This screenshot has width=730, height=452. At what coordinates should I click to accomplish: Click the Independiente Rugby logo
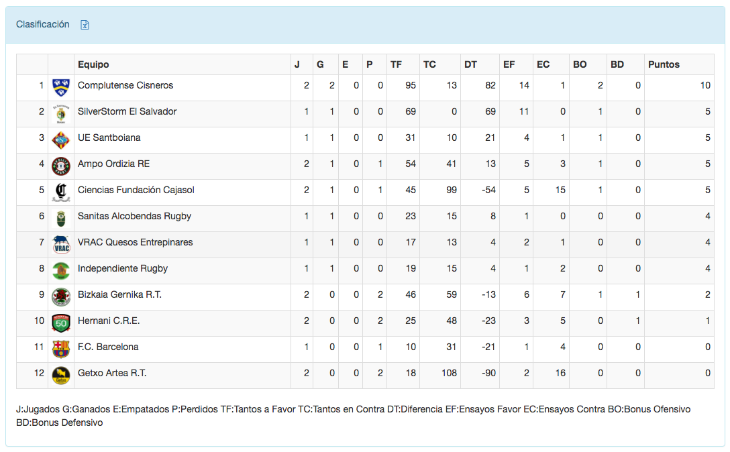coord(61,270)
